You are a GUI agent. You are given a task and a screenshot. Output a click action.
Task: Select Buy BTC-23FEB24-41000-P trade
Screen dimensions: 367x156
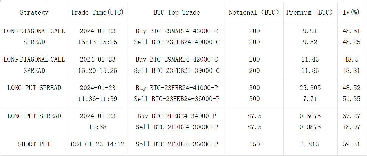(177, 88)
